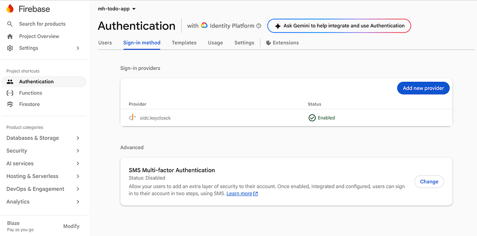Viewport: 477px width, 236px height.
Task: Click the Enabled status text
Action: 326,118
